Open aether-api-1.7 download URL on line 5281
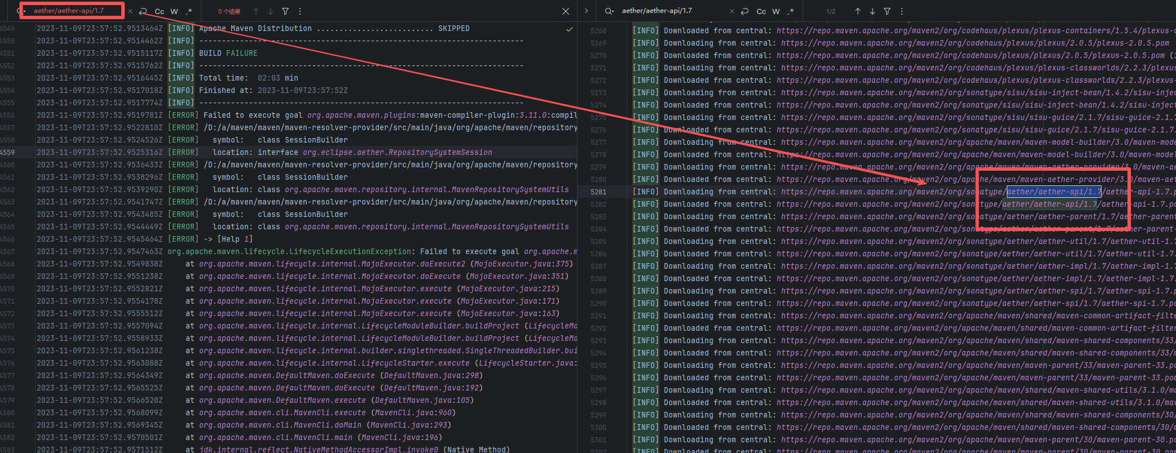This screenshot has width=1176, height=453. click(959, 192)
